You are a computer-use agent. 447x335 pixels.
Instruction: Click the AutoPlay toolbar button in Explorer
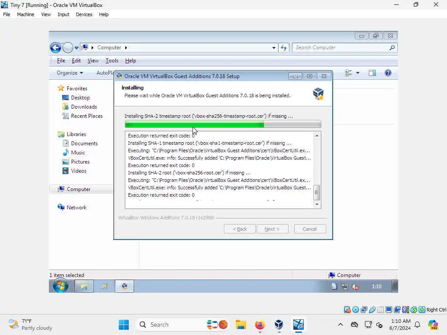(105, 73)
